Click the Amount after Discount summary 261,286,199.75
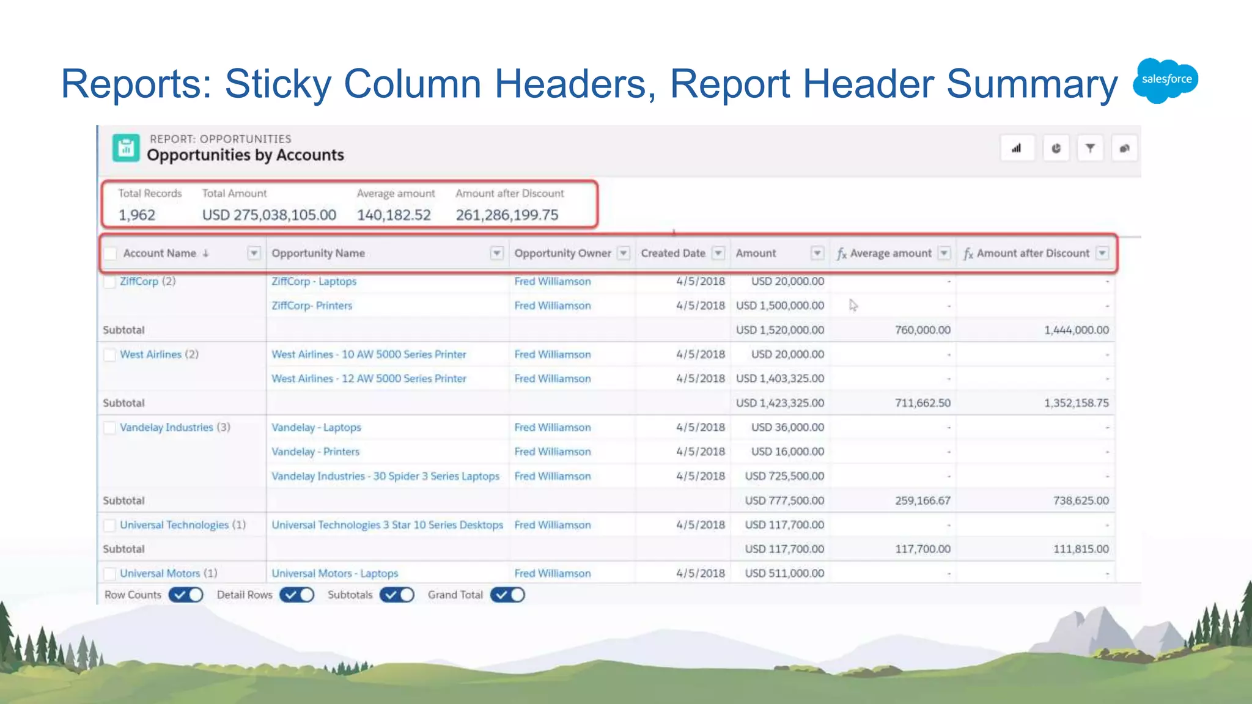The height and width of the screenshot is (704, 1252). 507,215
